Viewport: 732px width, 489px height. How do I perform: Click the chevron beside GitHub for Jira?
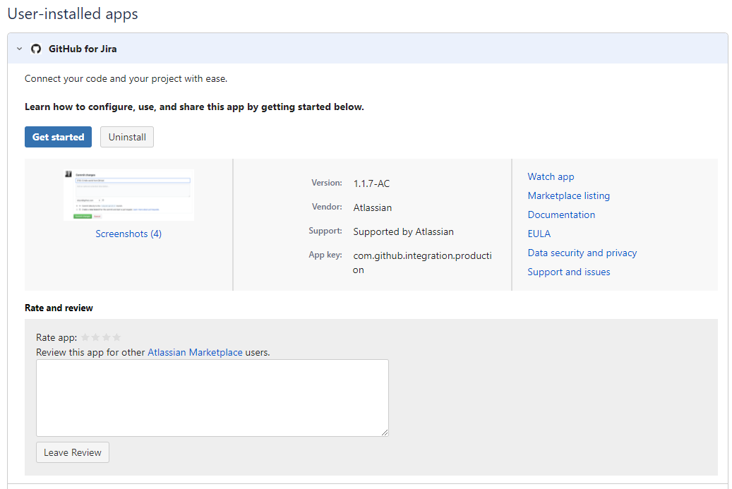pos(18,48)
